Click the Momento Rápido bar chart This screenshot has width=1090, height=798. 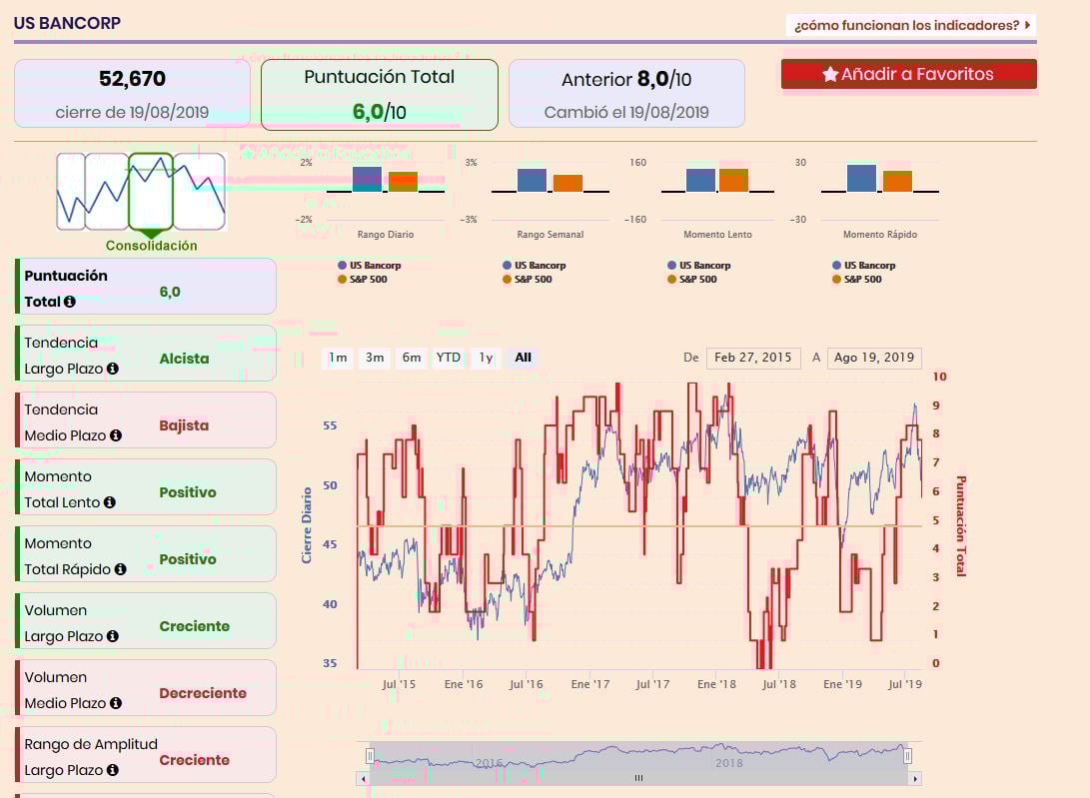(x=880, y=191)
